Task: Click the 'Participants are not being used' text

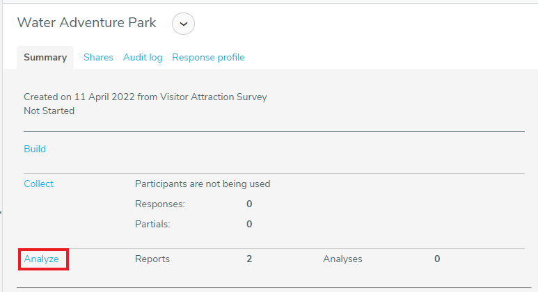Action: pyautogui.click(x=203, y=184)
